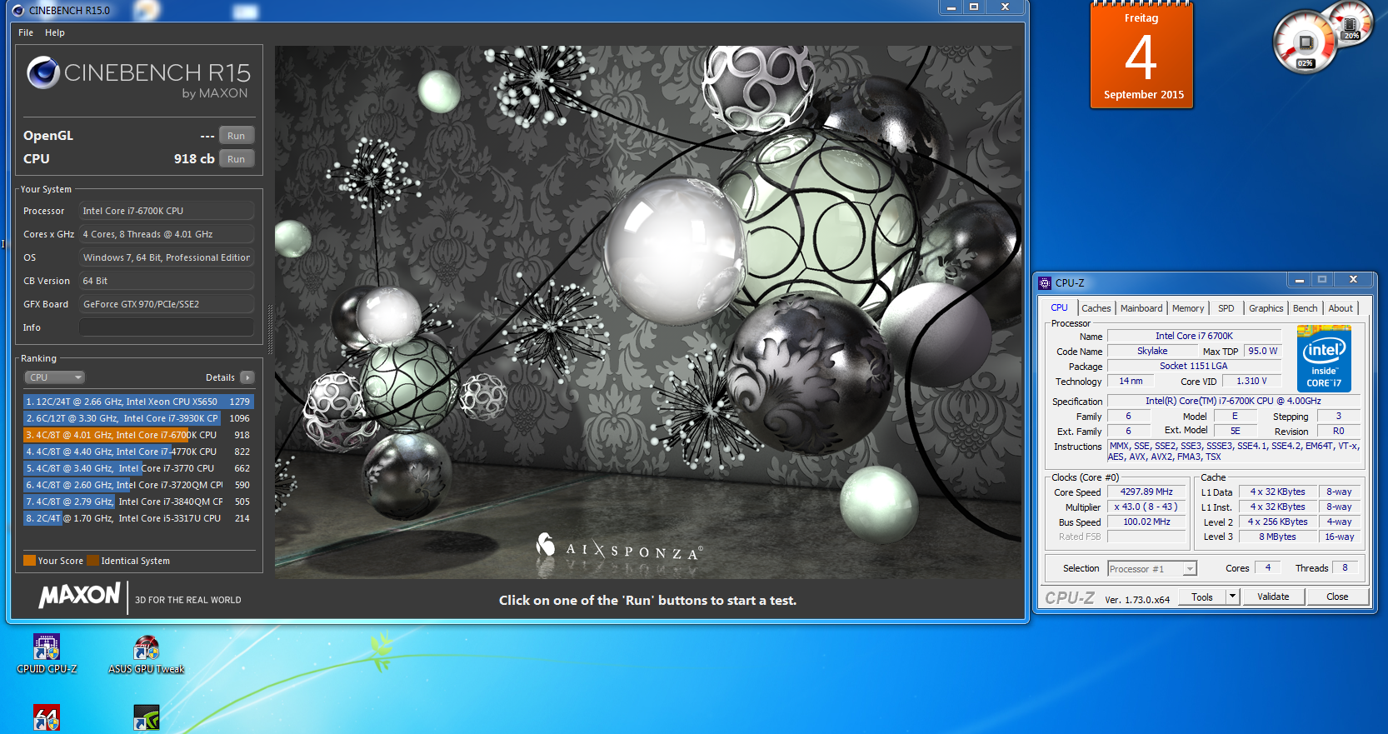Image resolution: width=1388 pixels, height=734 pixels.
Task: Click the orange Your Score legend swatch
Action: click(x=29, y=561)
